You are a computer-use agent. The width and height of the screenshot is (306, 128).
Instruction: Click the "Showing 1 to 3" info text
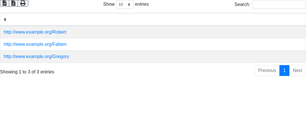(x=27, y=72)
